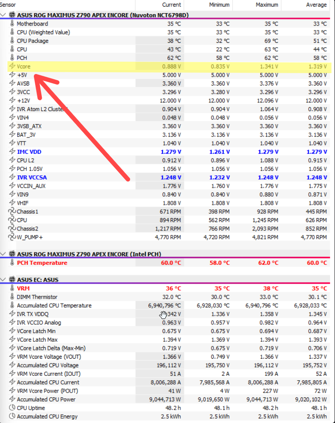Collapse the Nuvoton NCT6798D sensor group

pyautogui.click(x=3, y=15)
